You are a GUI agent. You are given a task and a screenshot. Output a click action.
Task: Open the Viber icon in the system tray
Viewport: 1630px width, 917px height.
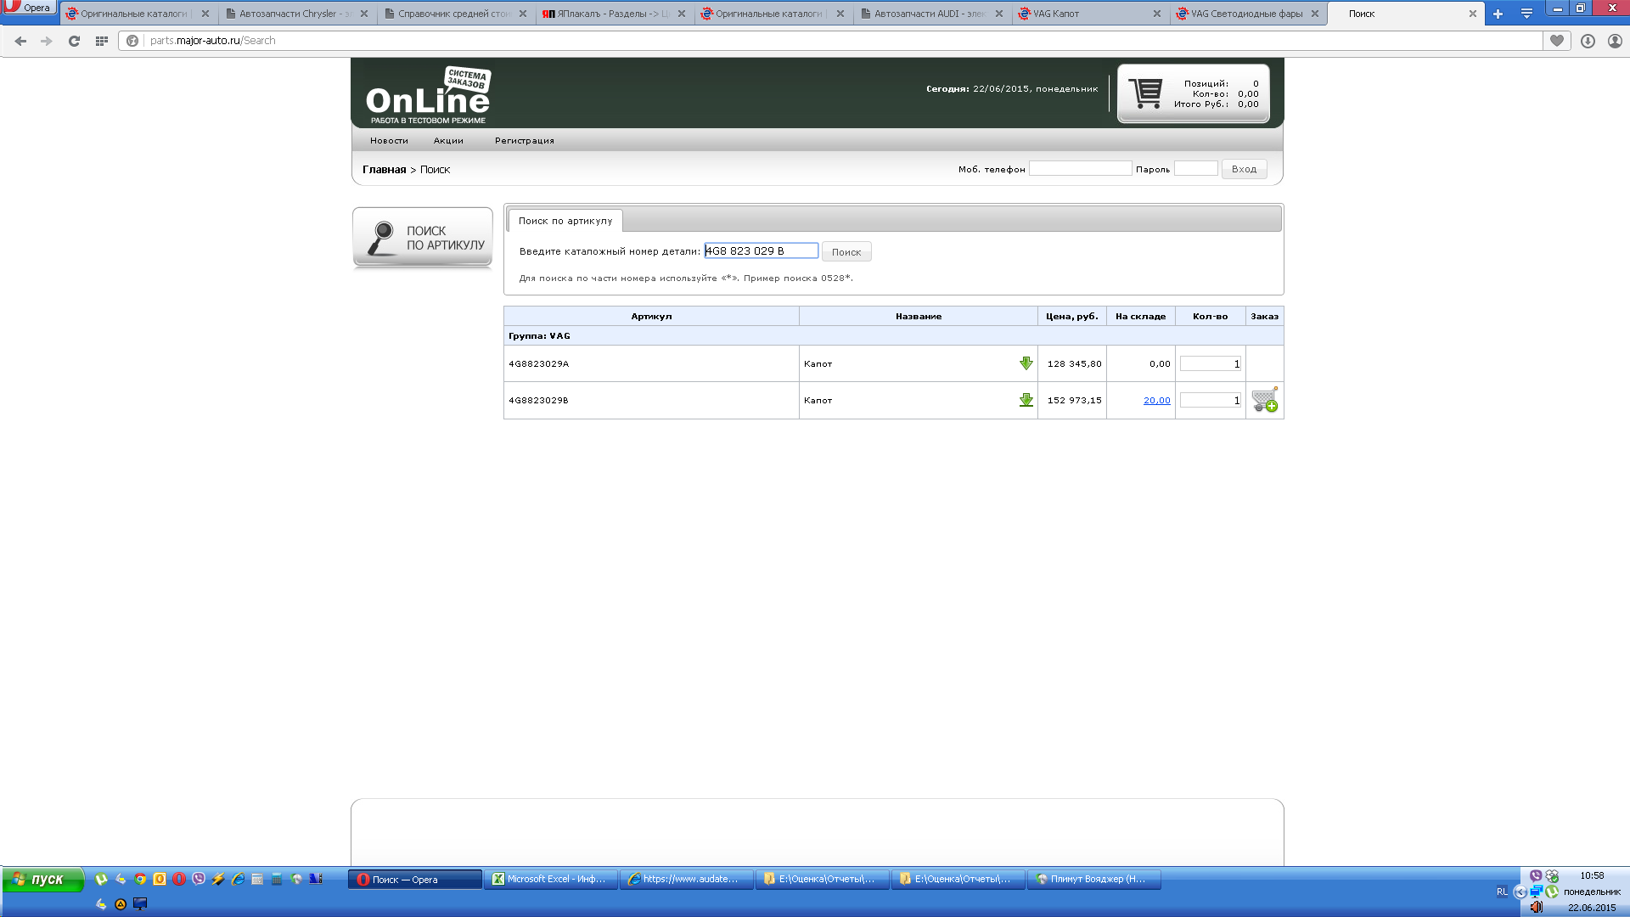pos(1536,875)
